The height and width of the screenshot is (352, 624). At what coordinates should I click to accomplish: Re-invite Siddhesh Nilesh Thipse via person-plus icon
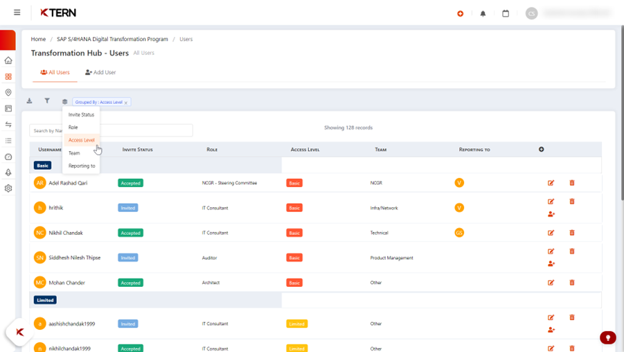(x=551, y=264)
